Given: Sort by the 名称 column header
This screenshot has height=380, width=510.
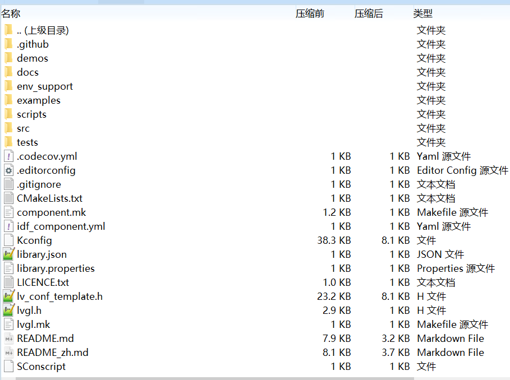Looking at the screenshot, I should tap(11, 13).
